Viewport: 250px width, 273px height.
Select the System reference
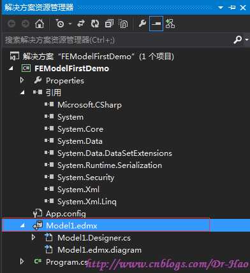70,117
